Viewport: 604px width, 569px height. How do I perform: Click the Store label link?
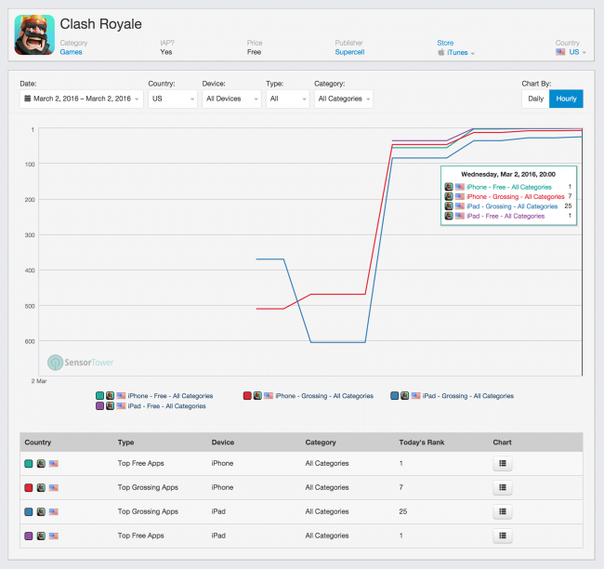445,43
